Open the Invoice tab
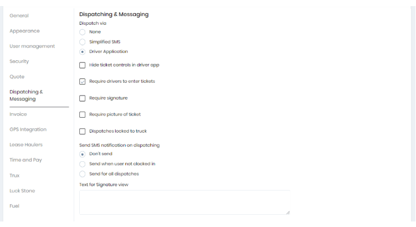This screenshot has width=416, height=227. pos(18,114)
